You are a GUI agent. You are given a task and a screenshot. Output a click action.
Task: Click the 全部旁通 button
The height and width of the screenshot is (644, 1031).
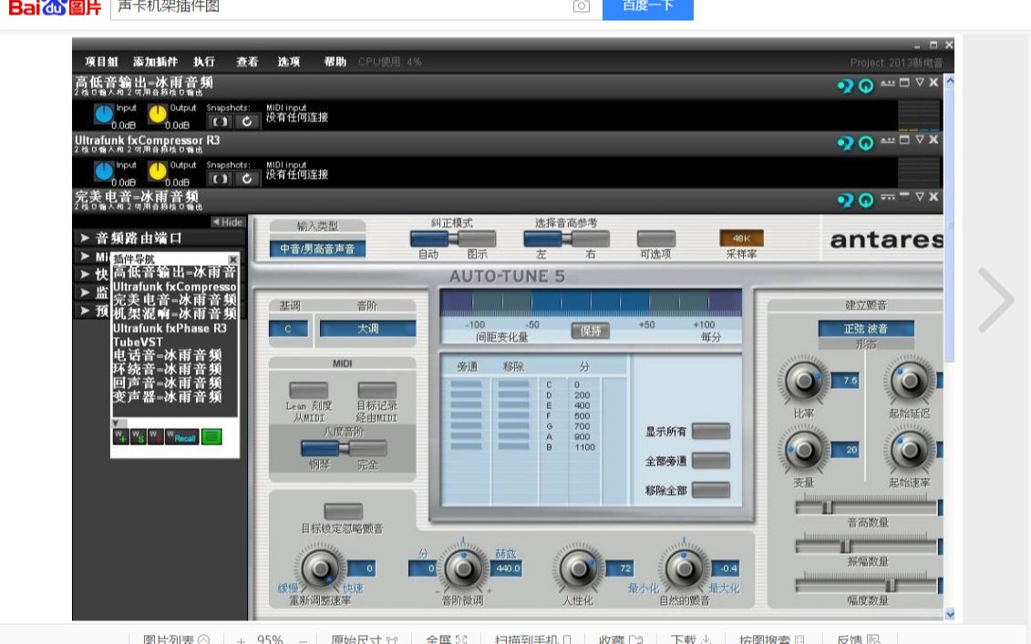(x=711, y=461)
